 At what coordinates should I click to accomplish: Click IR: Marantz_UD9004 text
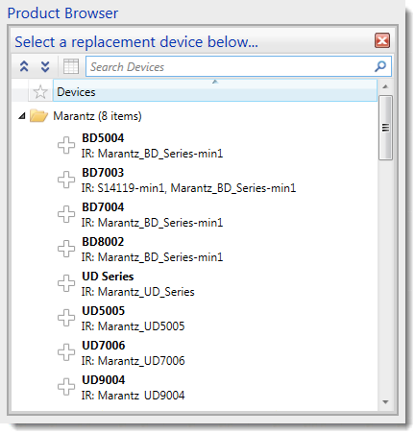pos(134,396)
